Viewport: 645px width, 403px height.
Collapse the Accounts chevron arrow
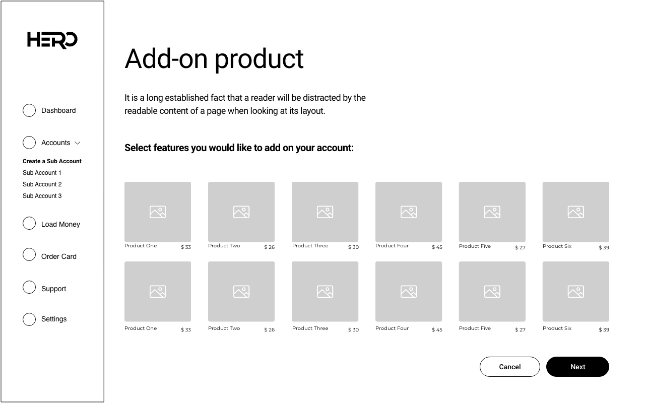pyautogui.click(x=78, y=143)
